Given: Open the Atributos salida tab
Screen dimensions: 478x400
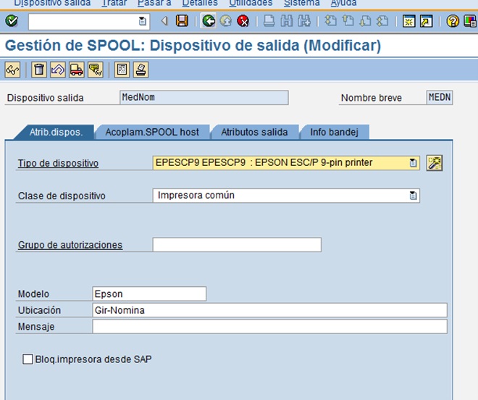Looking at the screenshot, I should (253, 132).
